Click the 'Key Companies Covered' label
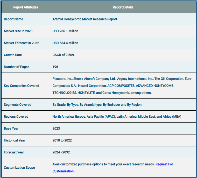 (x=22, y=86)
